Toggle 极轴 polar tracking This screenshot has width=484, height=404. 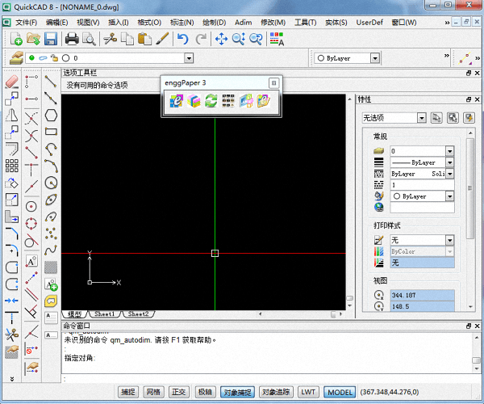pyautogui.click(x=205, y=392)
